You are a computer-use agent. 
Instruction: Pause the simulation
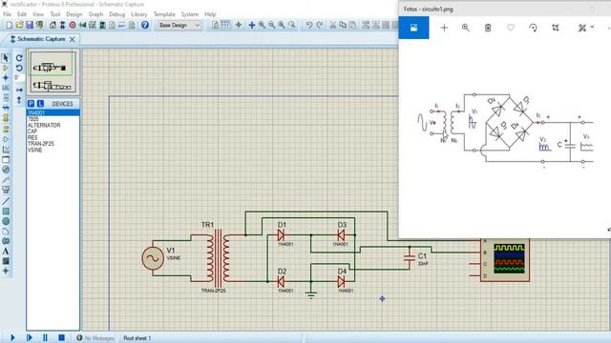45,337
